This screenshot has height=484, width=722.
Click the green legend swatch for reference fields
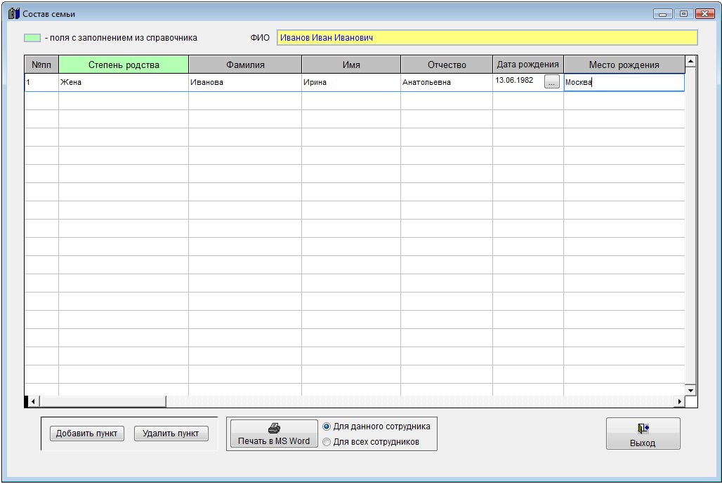(32, 38)
